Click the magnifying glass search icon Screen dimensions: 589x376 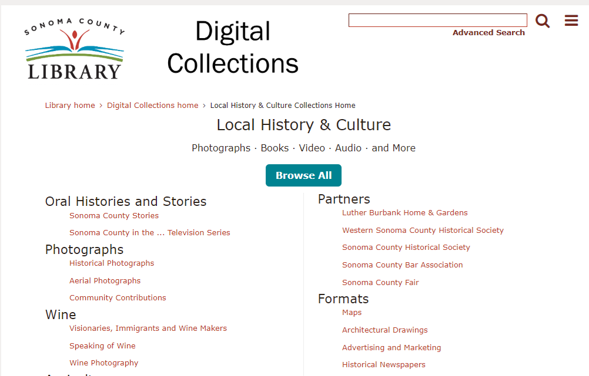[543, 21]
